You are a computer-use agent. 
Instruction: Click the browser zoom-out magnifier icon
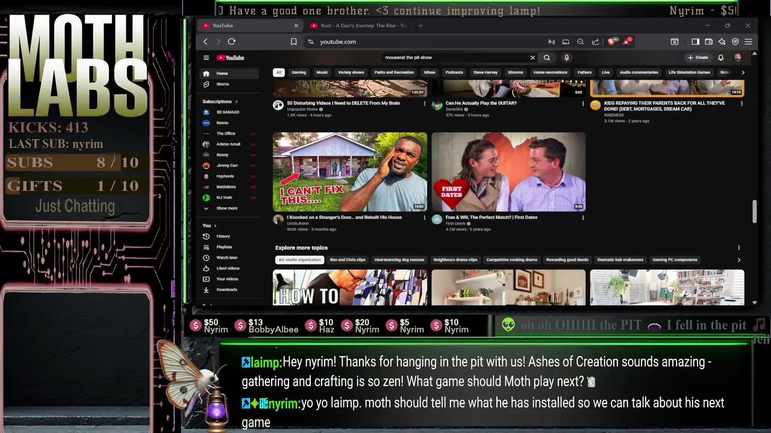[580, 41]
